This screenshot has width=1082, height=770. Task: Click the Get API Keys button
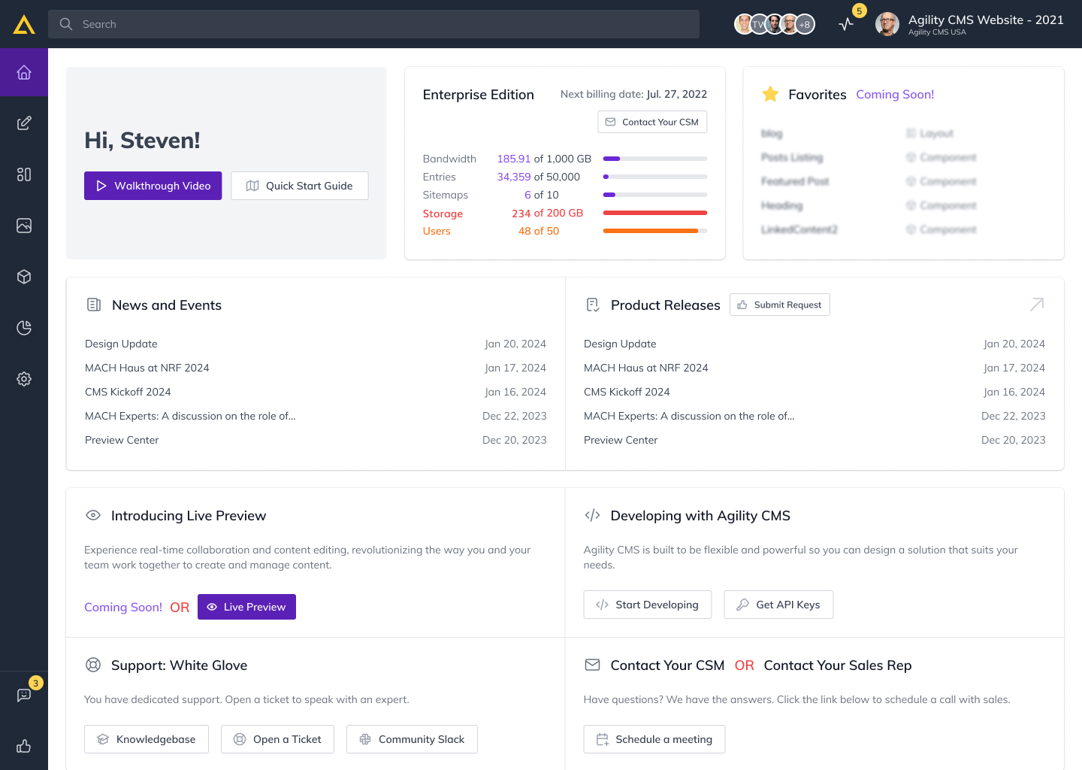point(778,605)
